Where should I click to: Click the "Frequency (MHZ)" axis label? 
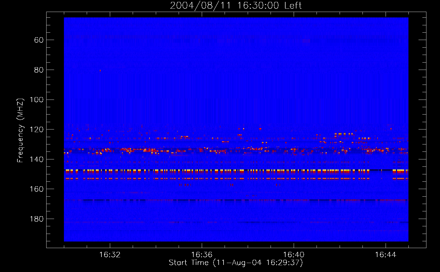20,130
